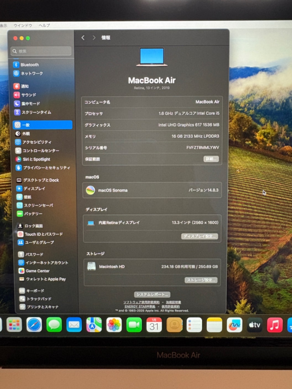Open ユーザとグループ settings
Viewport: 292px width, 389px height.
pyautogui.click(x=36, y=242)
